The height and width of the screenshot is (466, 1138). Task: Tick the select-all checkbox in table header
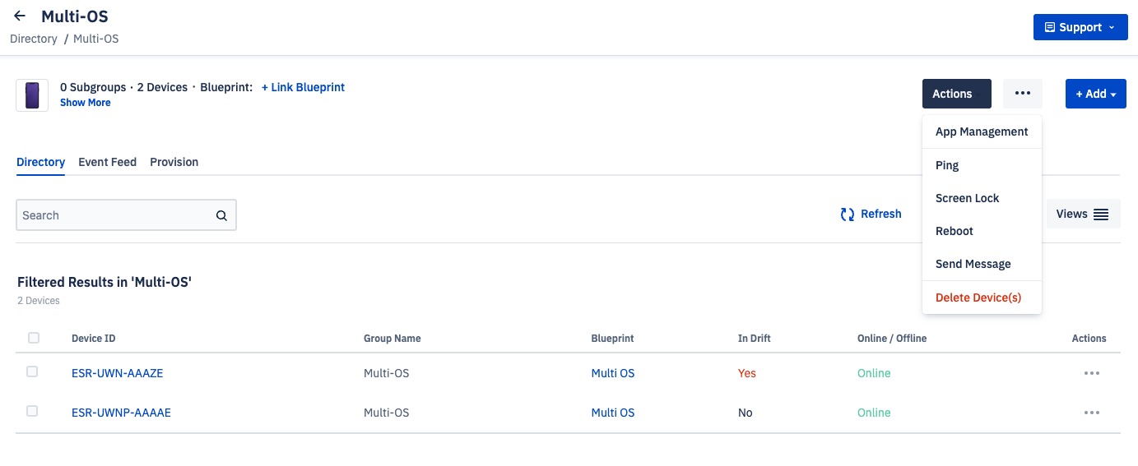pyautogui.click(x=34, y=338)
